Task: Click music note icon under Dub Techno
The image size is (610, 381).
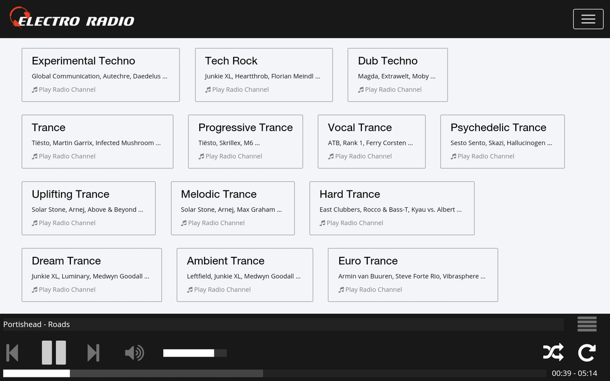Action: click(360, 89)
